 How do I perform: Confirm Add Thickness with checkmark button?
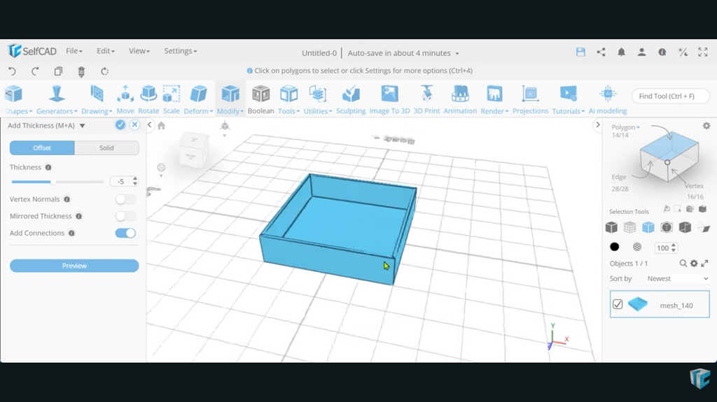pyautogui.click(x=120, y=124)
